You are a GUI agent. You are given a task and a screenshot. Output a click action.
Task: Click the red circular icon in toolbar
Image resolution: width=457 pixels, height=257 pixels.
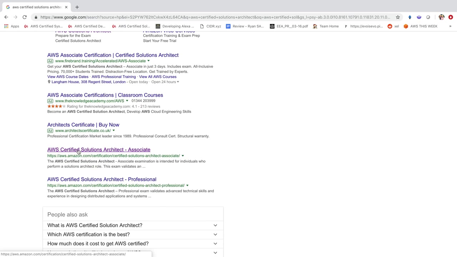[x=451, y=17]
